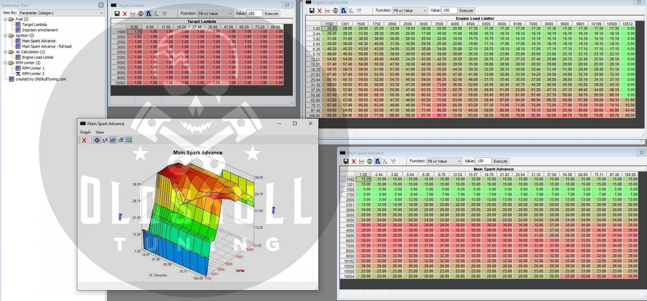The image size is (647, 301).
Task: Click the Value field in Engine Load Limiter
Action: click(x=449, y=10)
